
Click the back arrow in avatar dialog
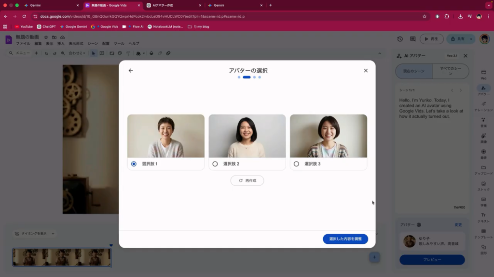pyautogui.click(x=131, y=71)
